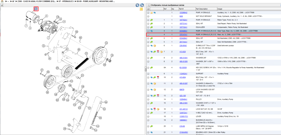Screen dimensions: 281x135
Task: Open part number link 187702A1
Action: [x=183, y=20]
